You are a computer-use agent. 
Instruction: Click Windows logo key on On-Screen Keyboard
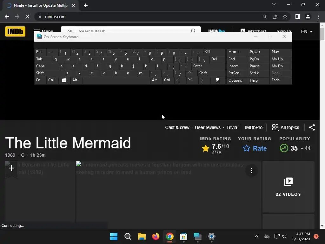64,80
